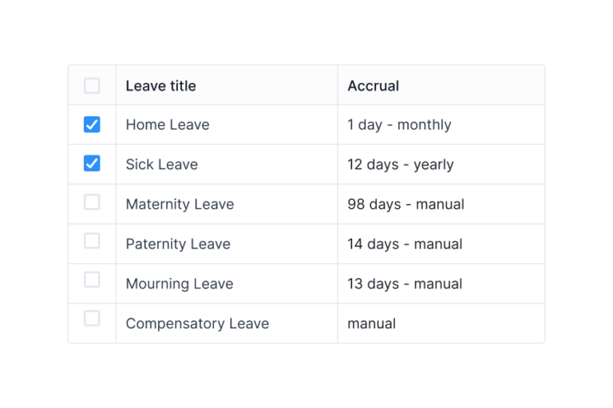Click the Sick Leave title text
Viewport: 613px width, 408px height.
coord(161,165)
